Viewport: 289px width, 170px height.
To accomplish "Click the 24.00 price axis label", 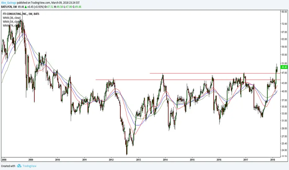I will tap(284, 150).
